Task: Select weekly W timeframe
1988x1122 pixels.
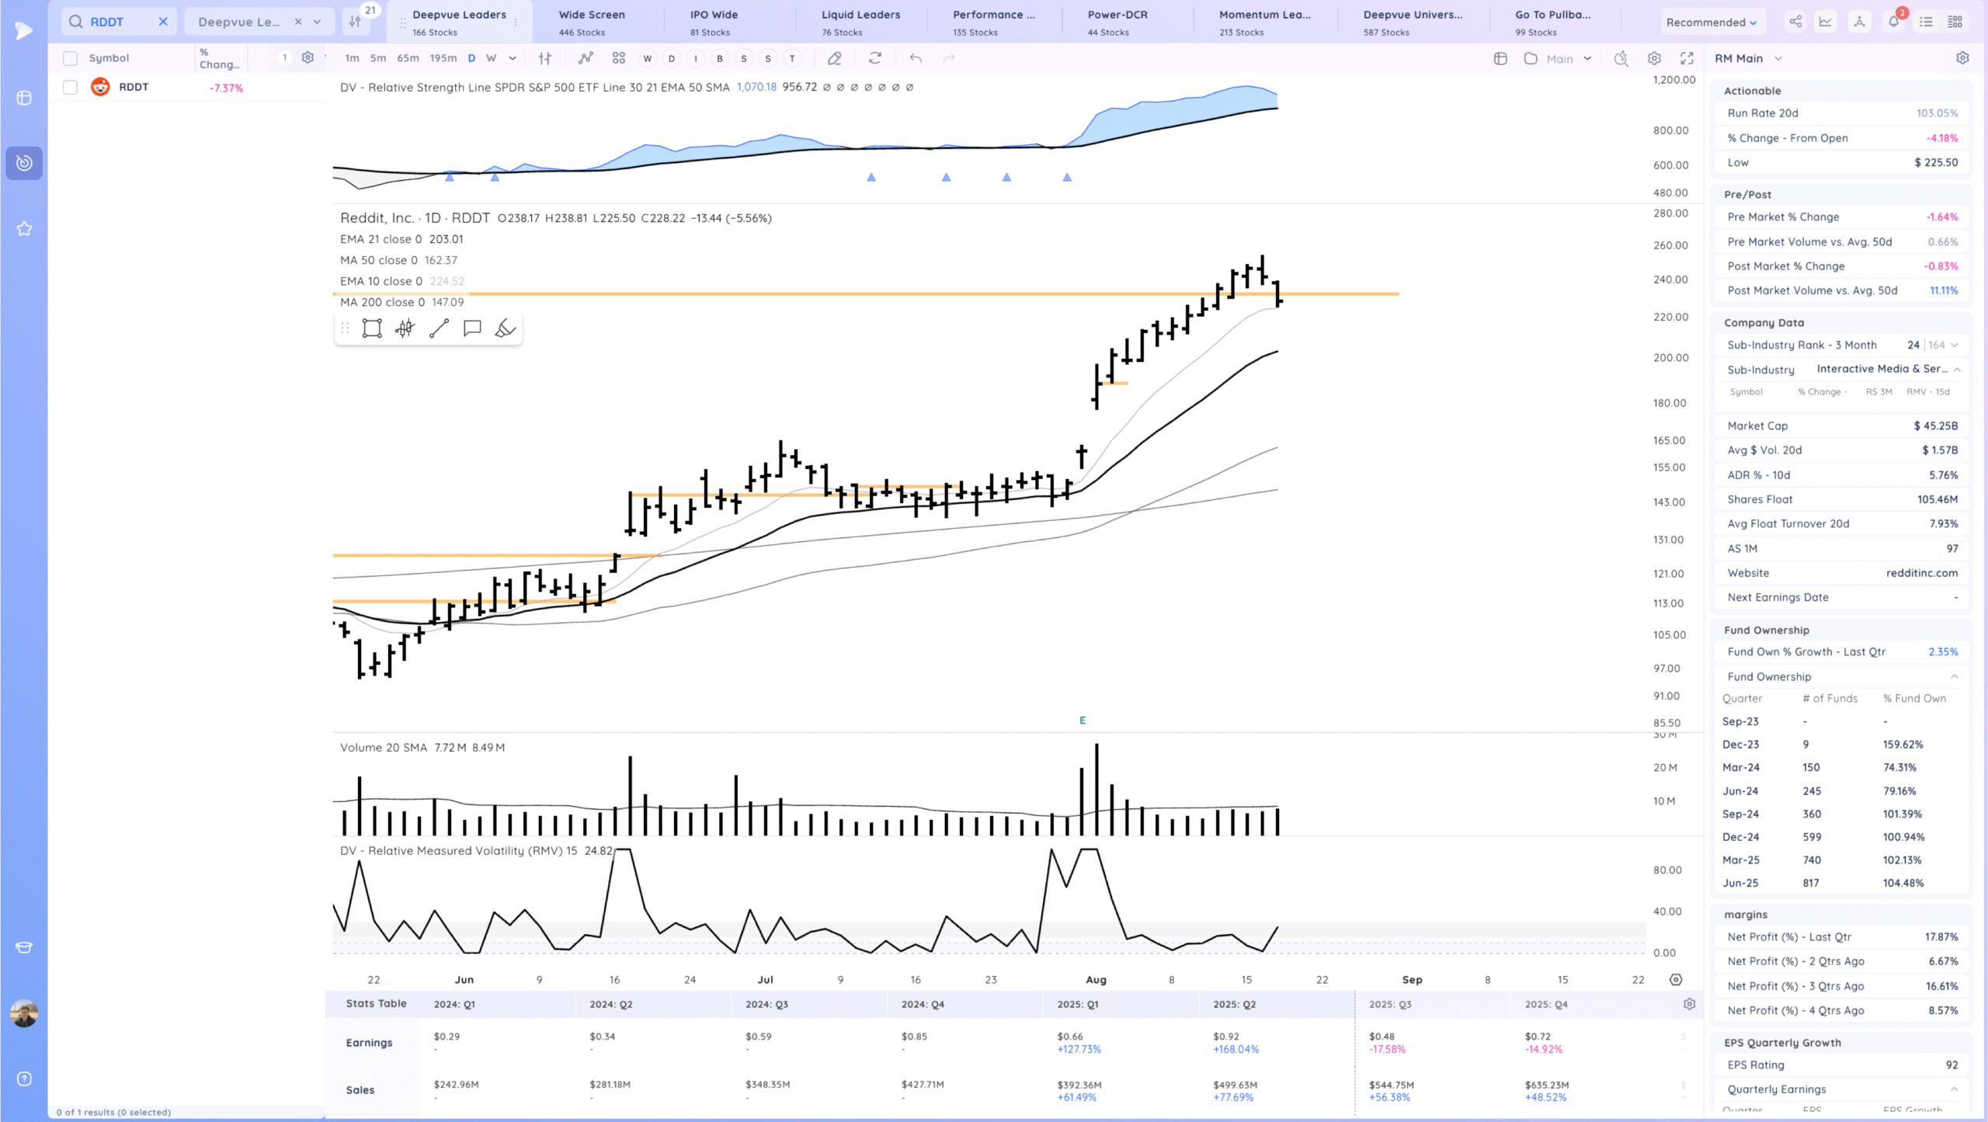Action: point(491,58)
